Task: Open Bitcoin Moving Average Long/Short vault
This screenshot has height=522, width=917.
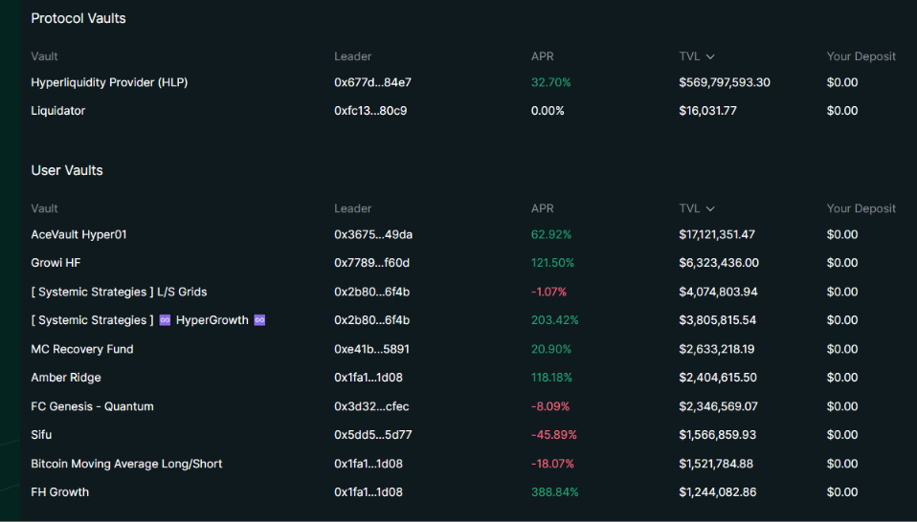Action: [x=126, y=464]
